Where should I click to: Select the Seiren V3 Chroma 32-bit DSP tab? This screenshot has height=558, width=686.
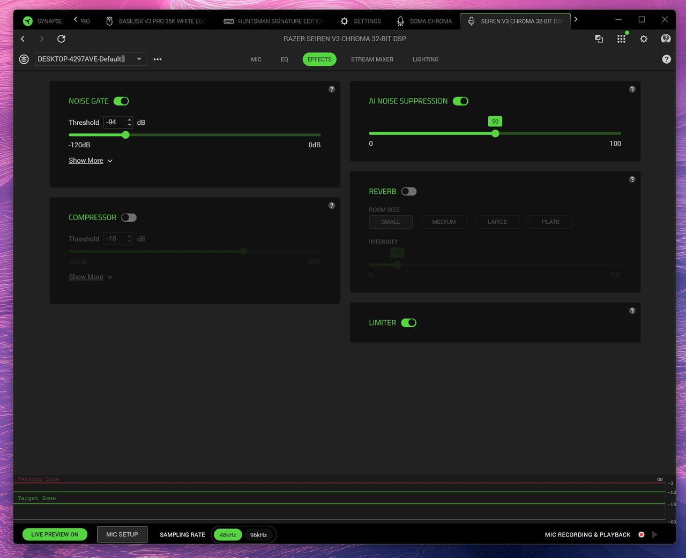click(x=515, y=21)
